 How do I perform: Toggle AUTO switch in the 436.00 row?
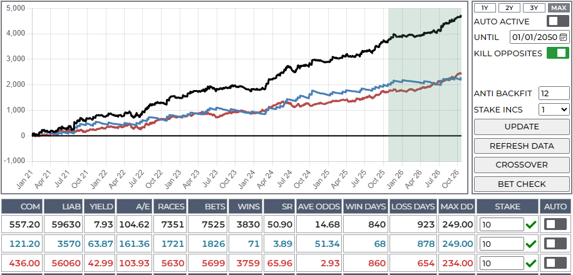[x=555, y=262]
